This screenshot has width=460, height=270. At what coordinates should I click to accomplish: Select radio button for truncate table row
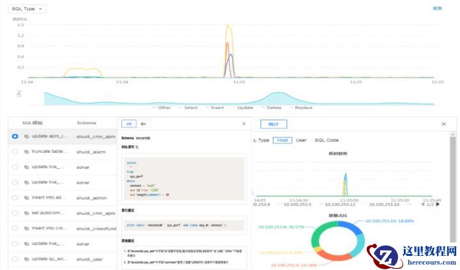pyautogui.click(x=15, y=152)
